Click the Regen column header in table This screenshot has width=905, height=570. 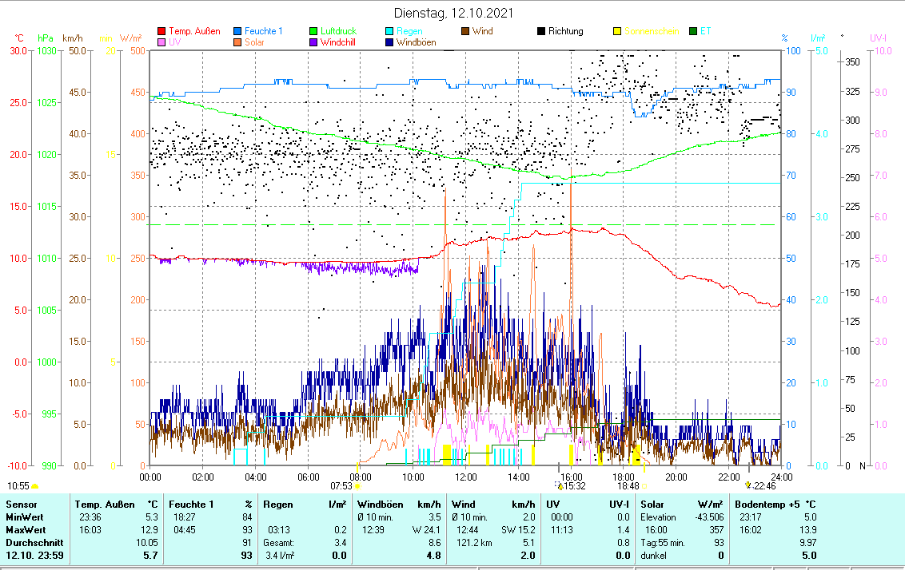[x=278, y=504]
